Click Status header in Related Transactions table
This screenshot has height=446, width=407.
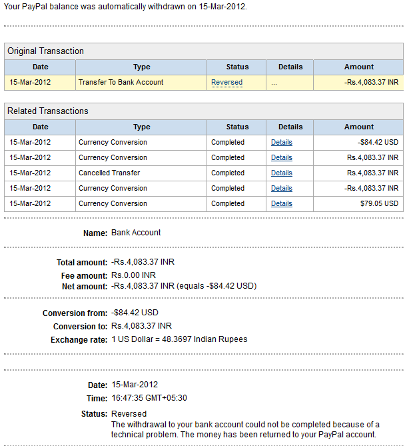coord(237,127)
